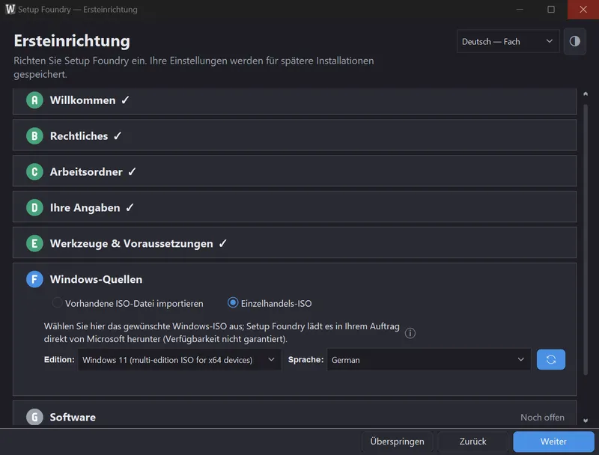Click the Zurück button

(472, 442)
